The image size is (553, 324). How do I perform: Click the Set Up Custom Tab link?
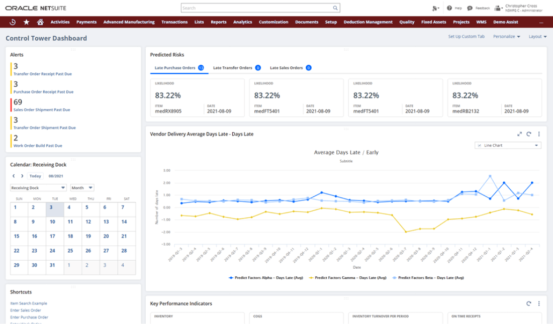(466, 37)
